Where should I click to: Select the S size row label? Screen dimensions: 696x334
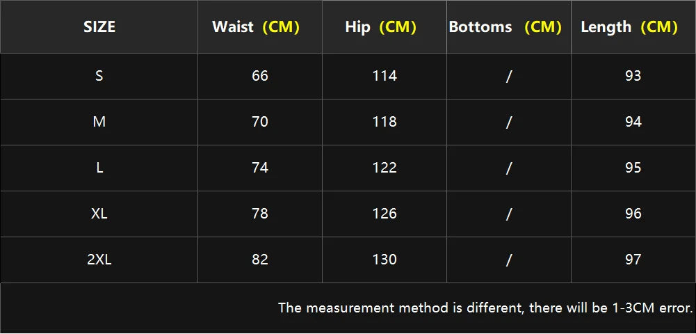[x=99, y=76]
